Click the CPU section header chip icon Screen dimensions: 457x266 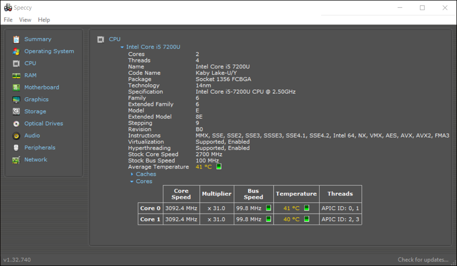101,39
